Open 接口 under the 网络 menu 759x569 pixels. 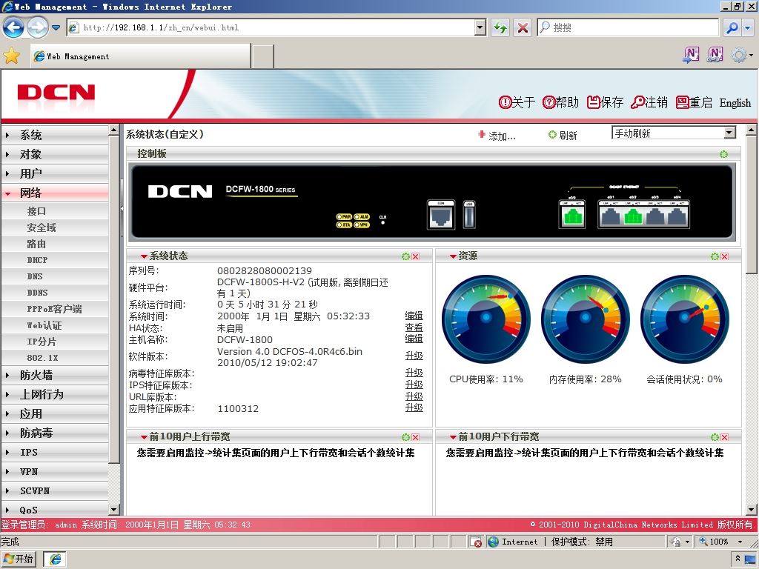[55, 211]
